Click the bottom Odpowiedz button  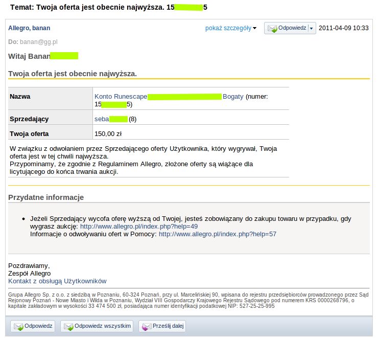pyautogui.click(x=33, y=326)
